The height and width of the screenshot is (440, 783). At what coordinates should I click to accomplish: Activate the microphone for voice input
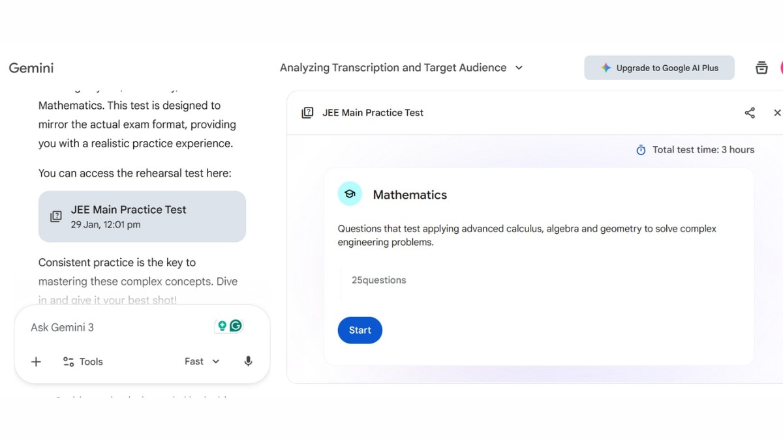point(248,360)
